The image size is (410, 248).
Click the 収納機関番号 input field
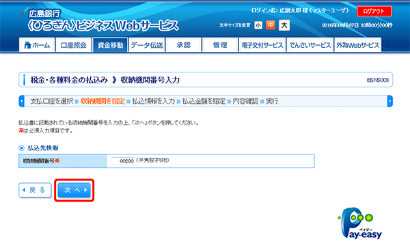tap(122, 161)
